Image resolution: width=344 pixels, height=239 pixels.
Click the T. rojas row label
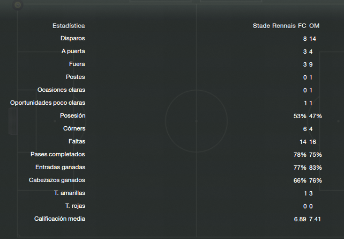[x=75, y=206]
